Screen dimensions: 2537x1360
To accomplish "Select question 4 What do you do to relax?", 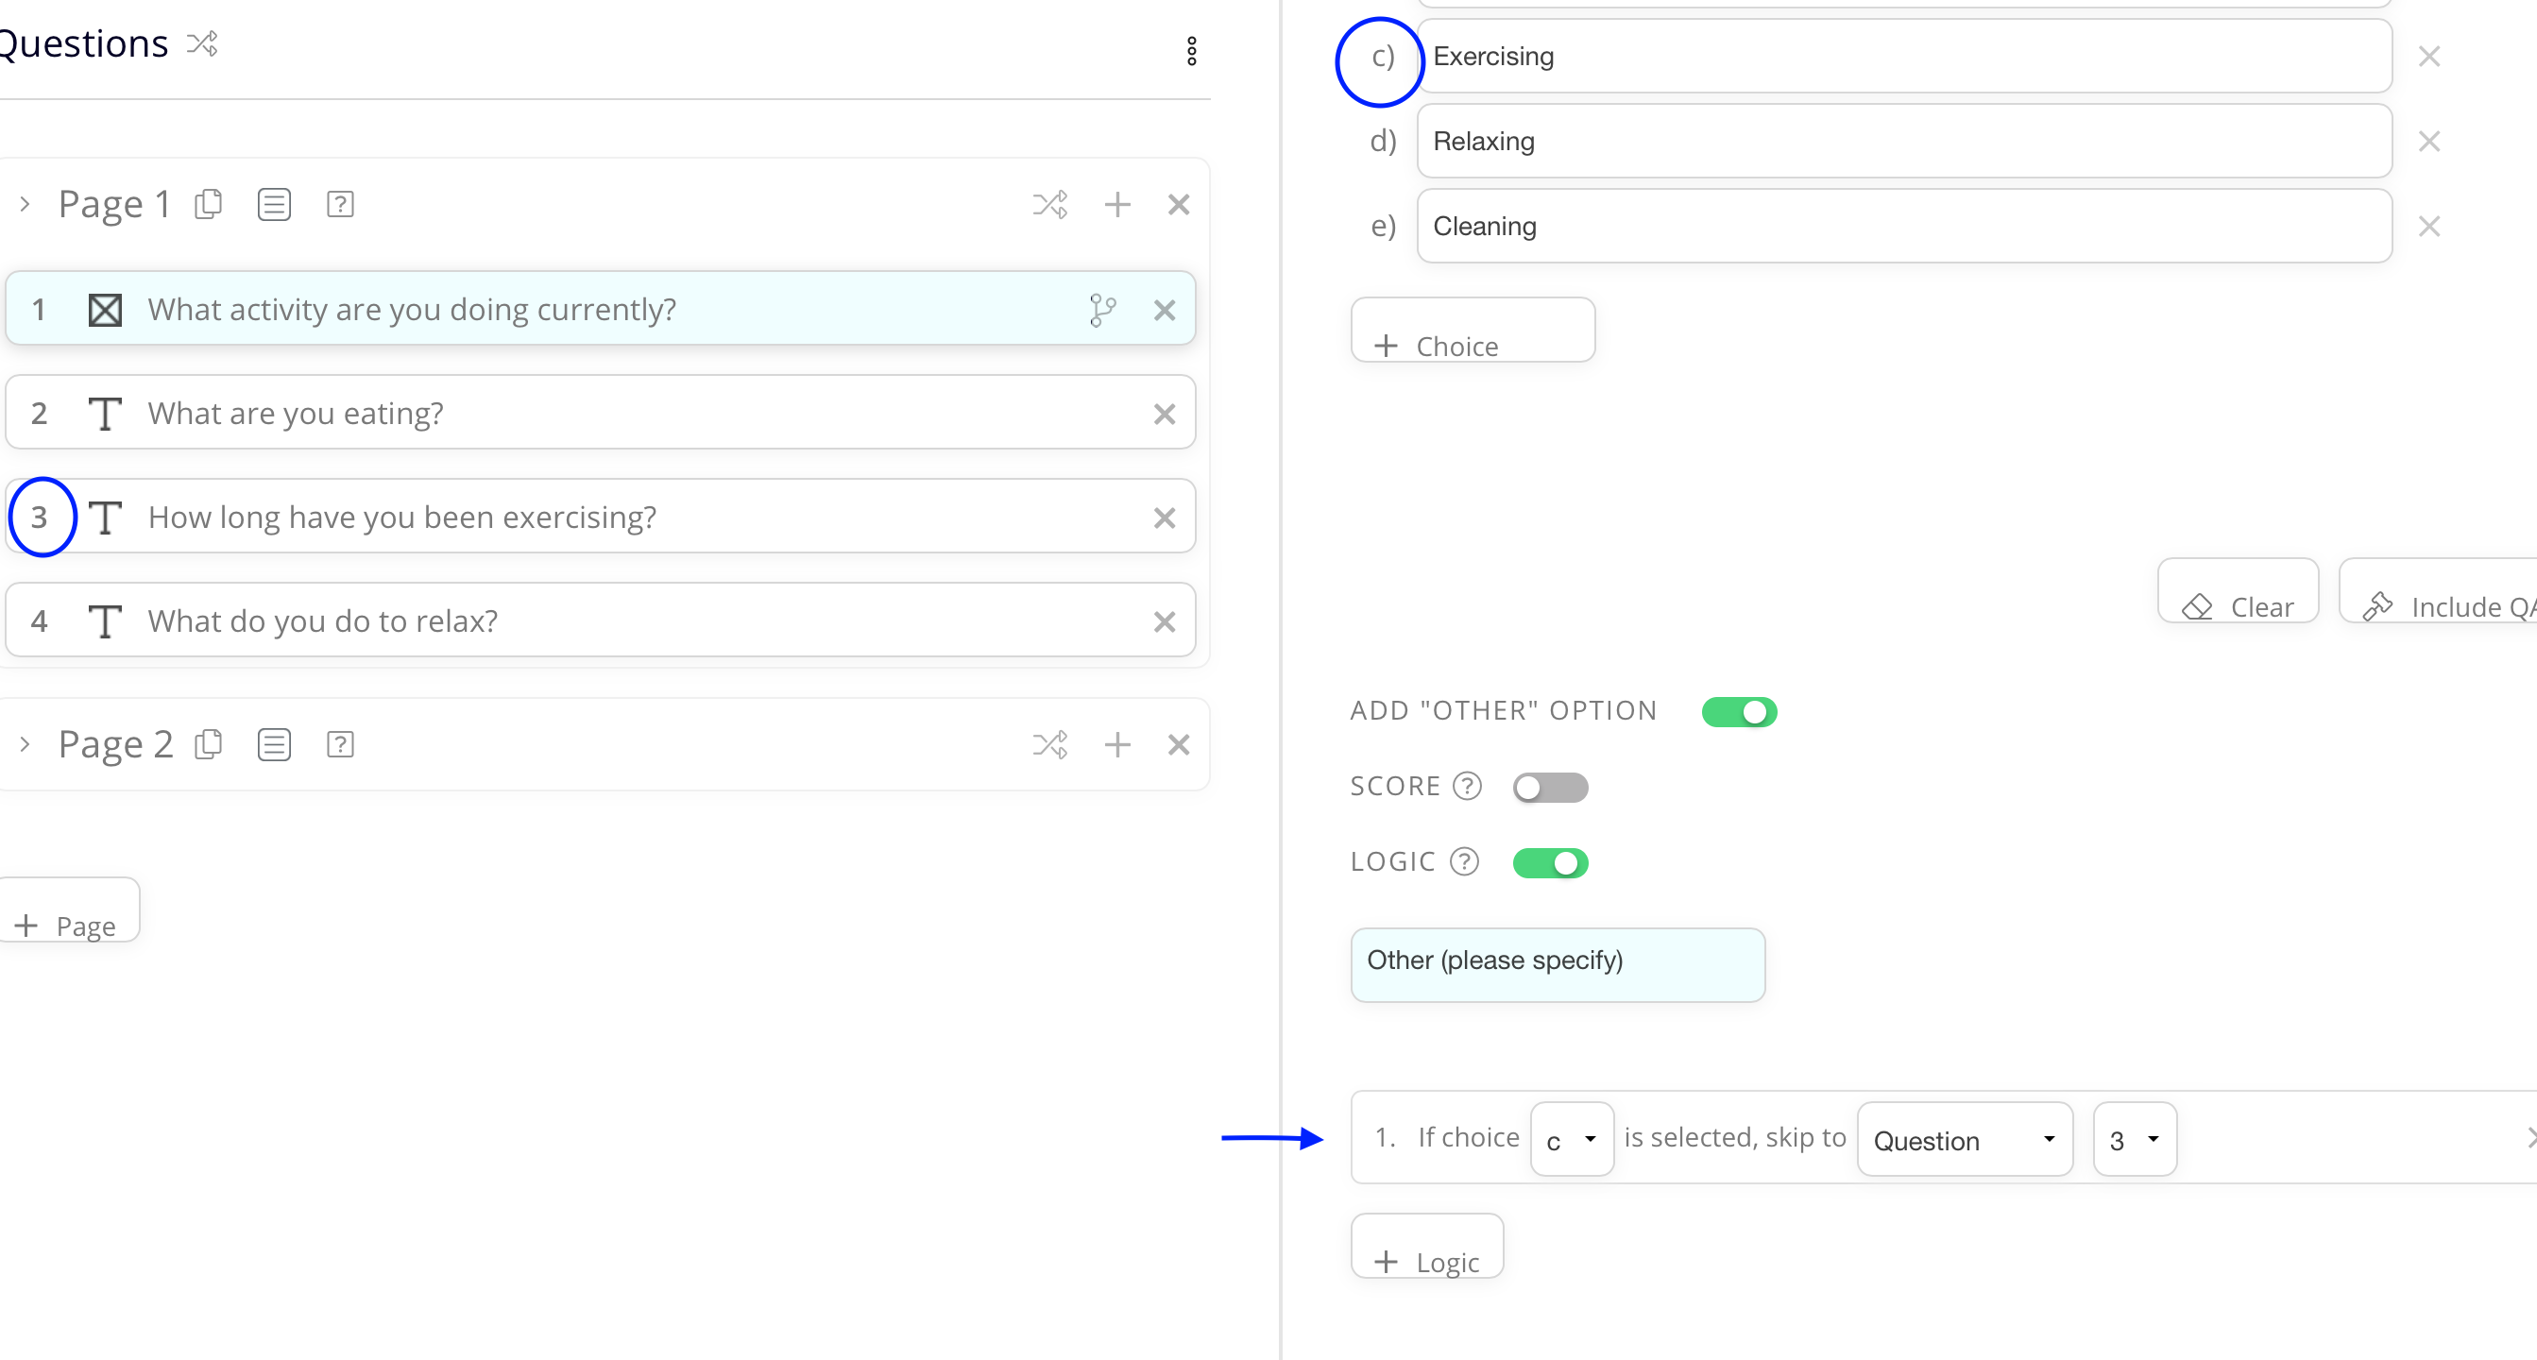I will pos(600,621).
